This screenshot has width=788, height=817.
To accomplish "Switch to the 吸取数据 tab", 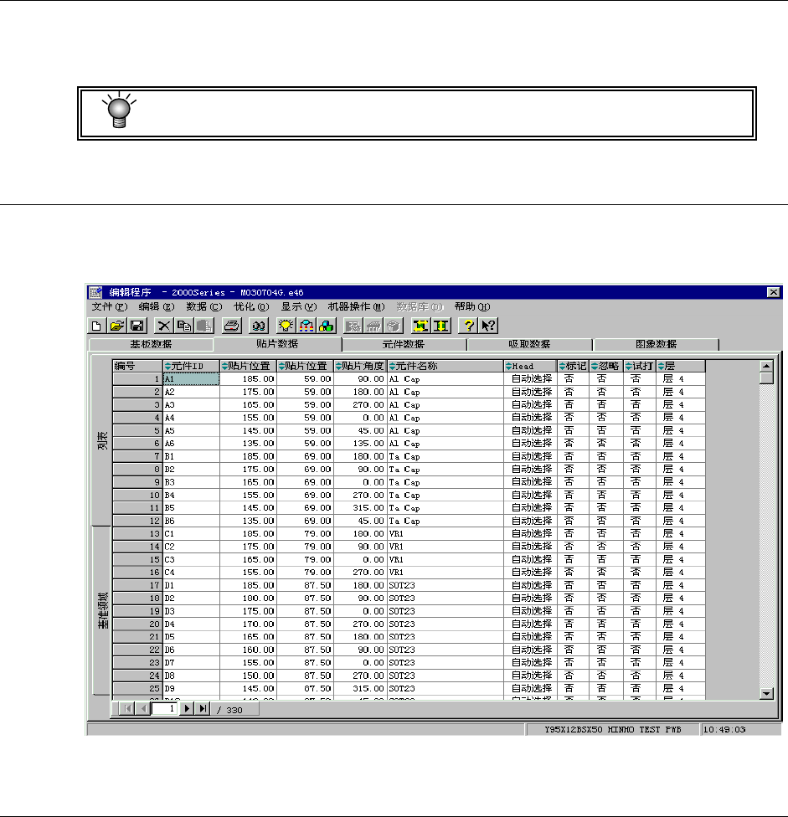I will [529, 344].
